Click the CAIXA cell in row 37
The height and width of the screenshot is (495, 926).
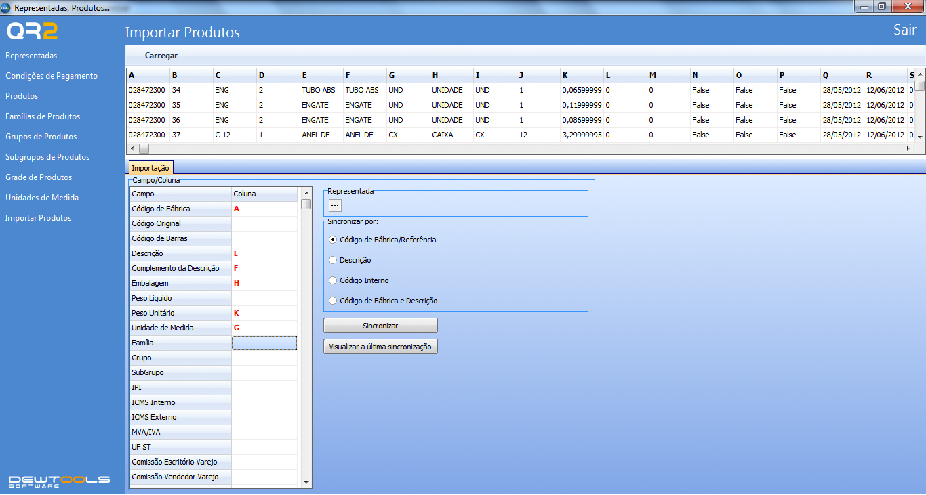[451, 135]
